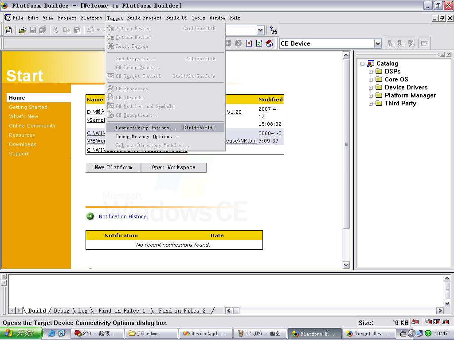454x340 pixels.
Task: Select Debug Message Options menu entry
Action: [165, 136]
